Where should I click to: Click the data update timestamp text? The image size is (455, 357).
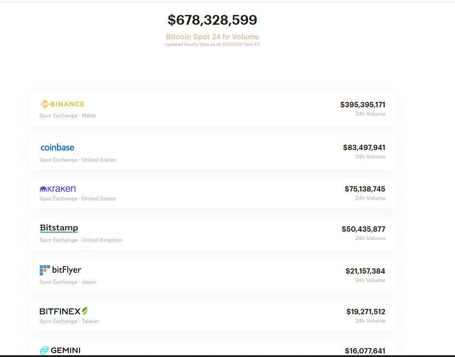tap(212, 44)
